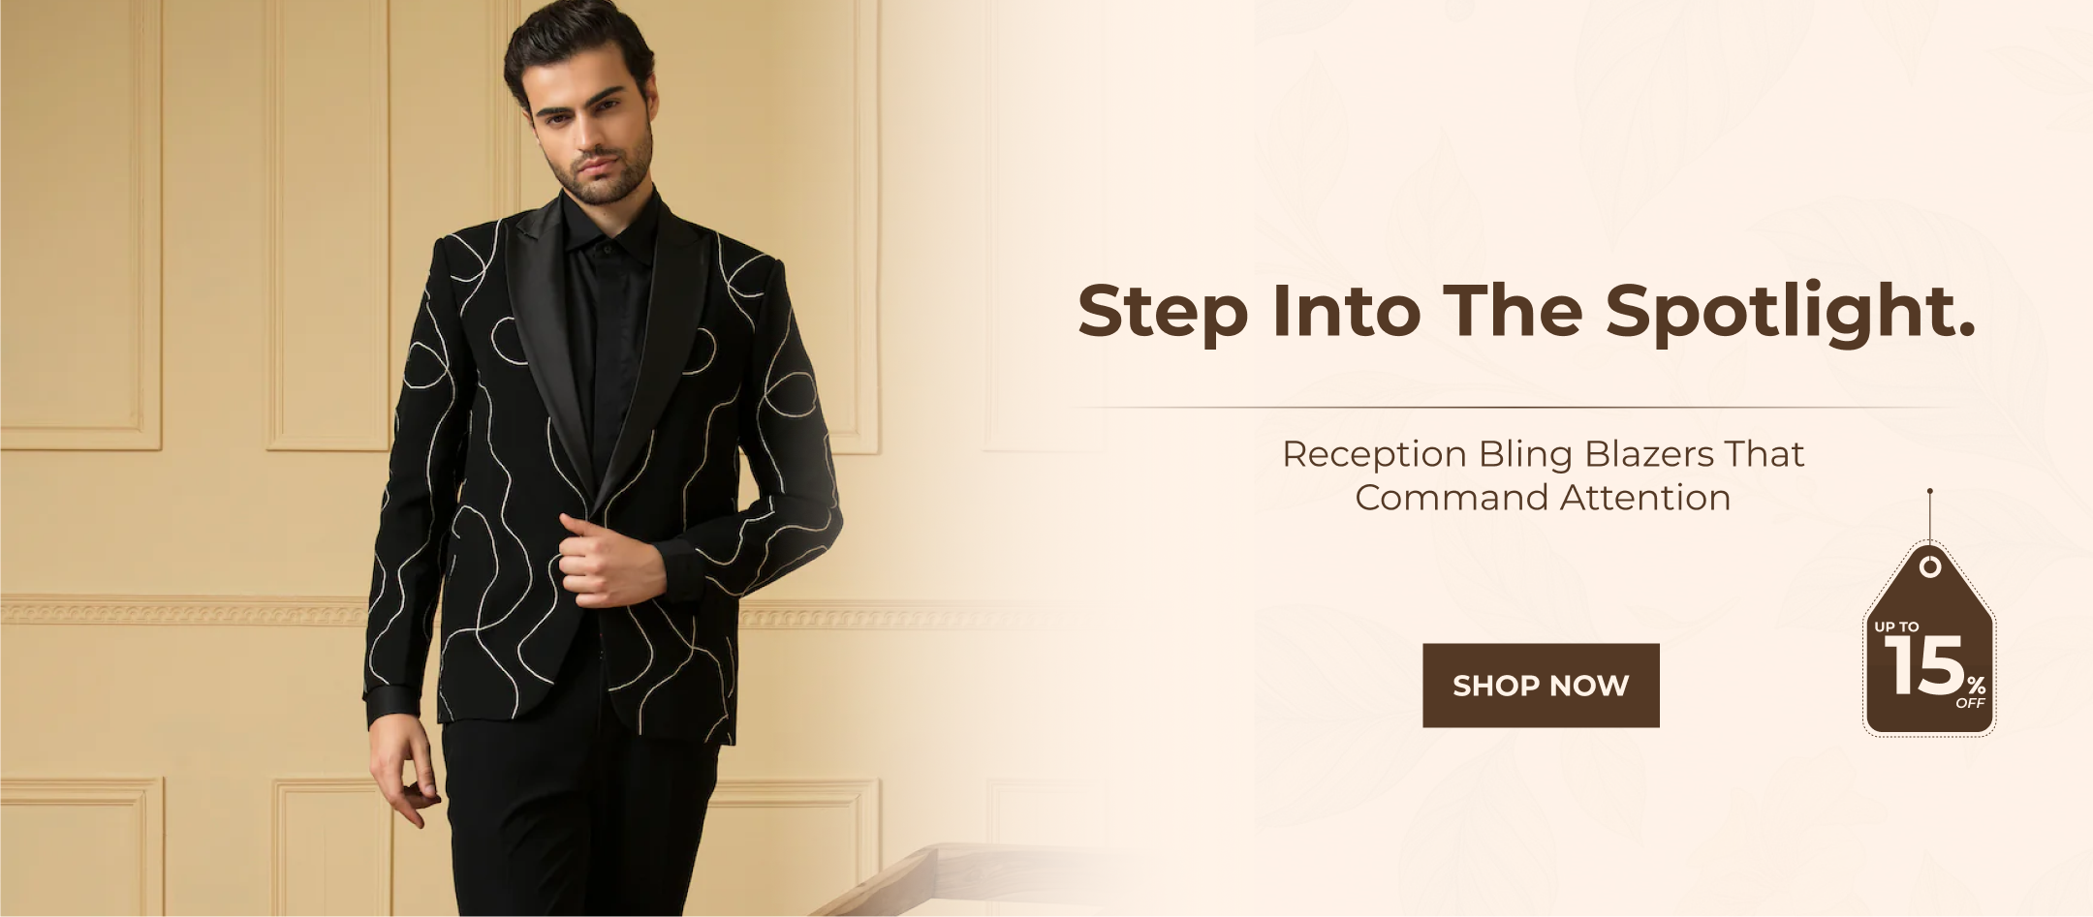This screenshot has width=2093, height=917.
Task: Click the decorative molding strip on the wall
Action: tap(184, 612)
